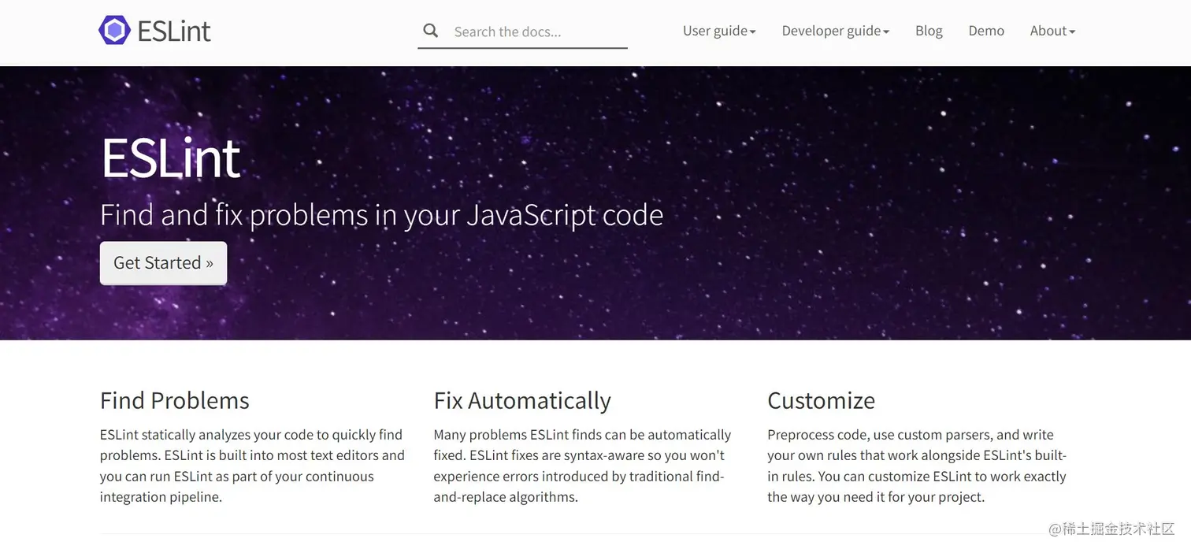Click the Get Started button
Viewport: 1191px width, 553px height.
tap(163, 263)
